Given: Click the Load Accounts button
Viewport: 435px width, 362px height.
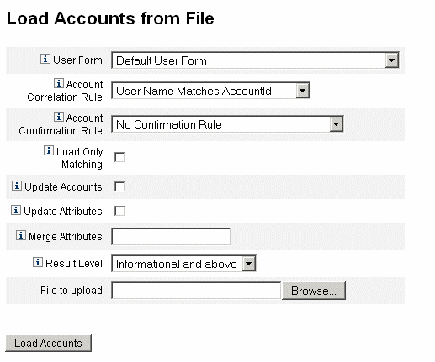Looking at the screenshot, I should (48, 343).
